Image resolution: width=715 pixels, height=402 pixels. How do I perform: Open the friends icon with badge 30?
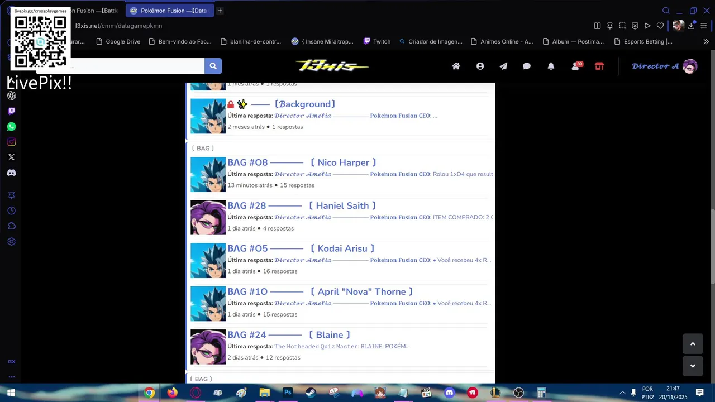click(x=576, y=66)
